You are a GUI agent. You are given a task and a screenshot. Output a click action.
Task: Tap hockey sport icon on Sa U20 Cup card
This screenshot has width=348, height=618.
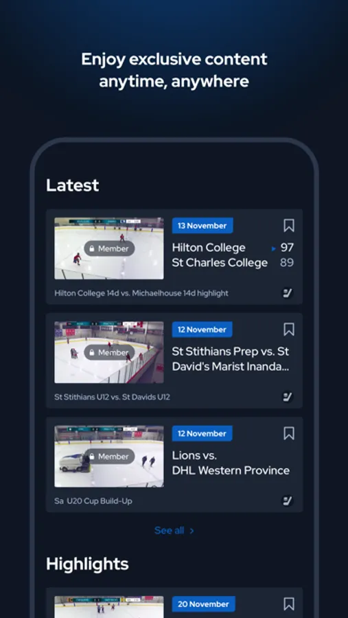(x=288, y=501)
